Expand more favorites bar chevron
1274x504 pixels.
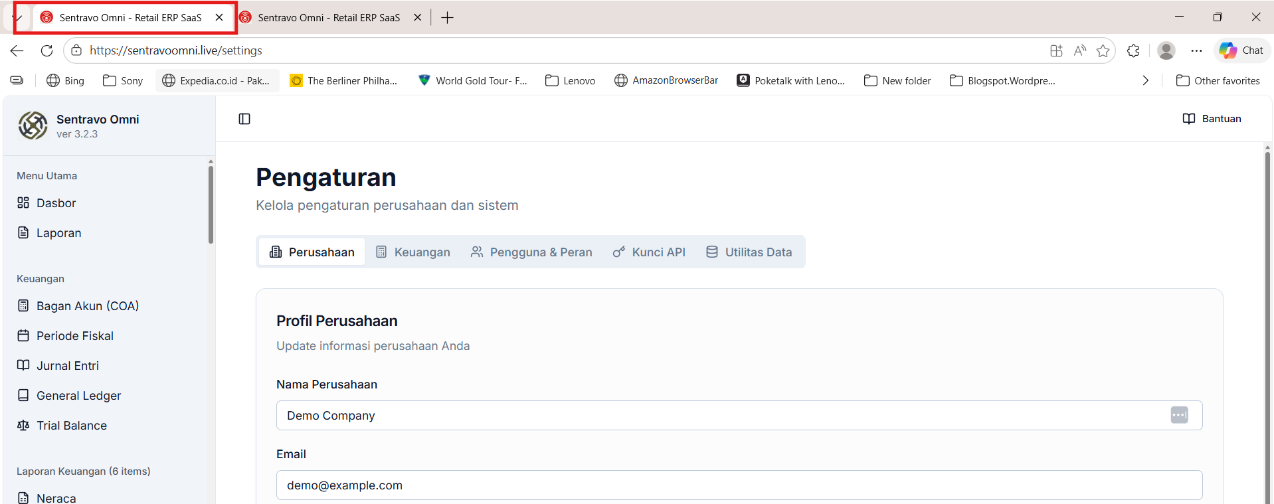tap(1145, 80)
